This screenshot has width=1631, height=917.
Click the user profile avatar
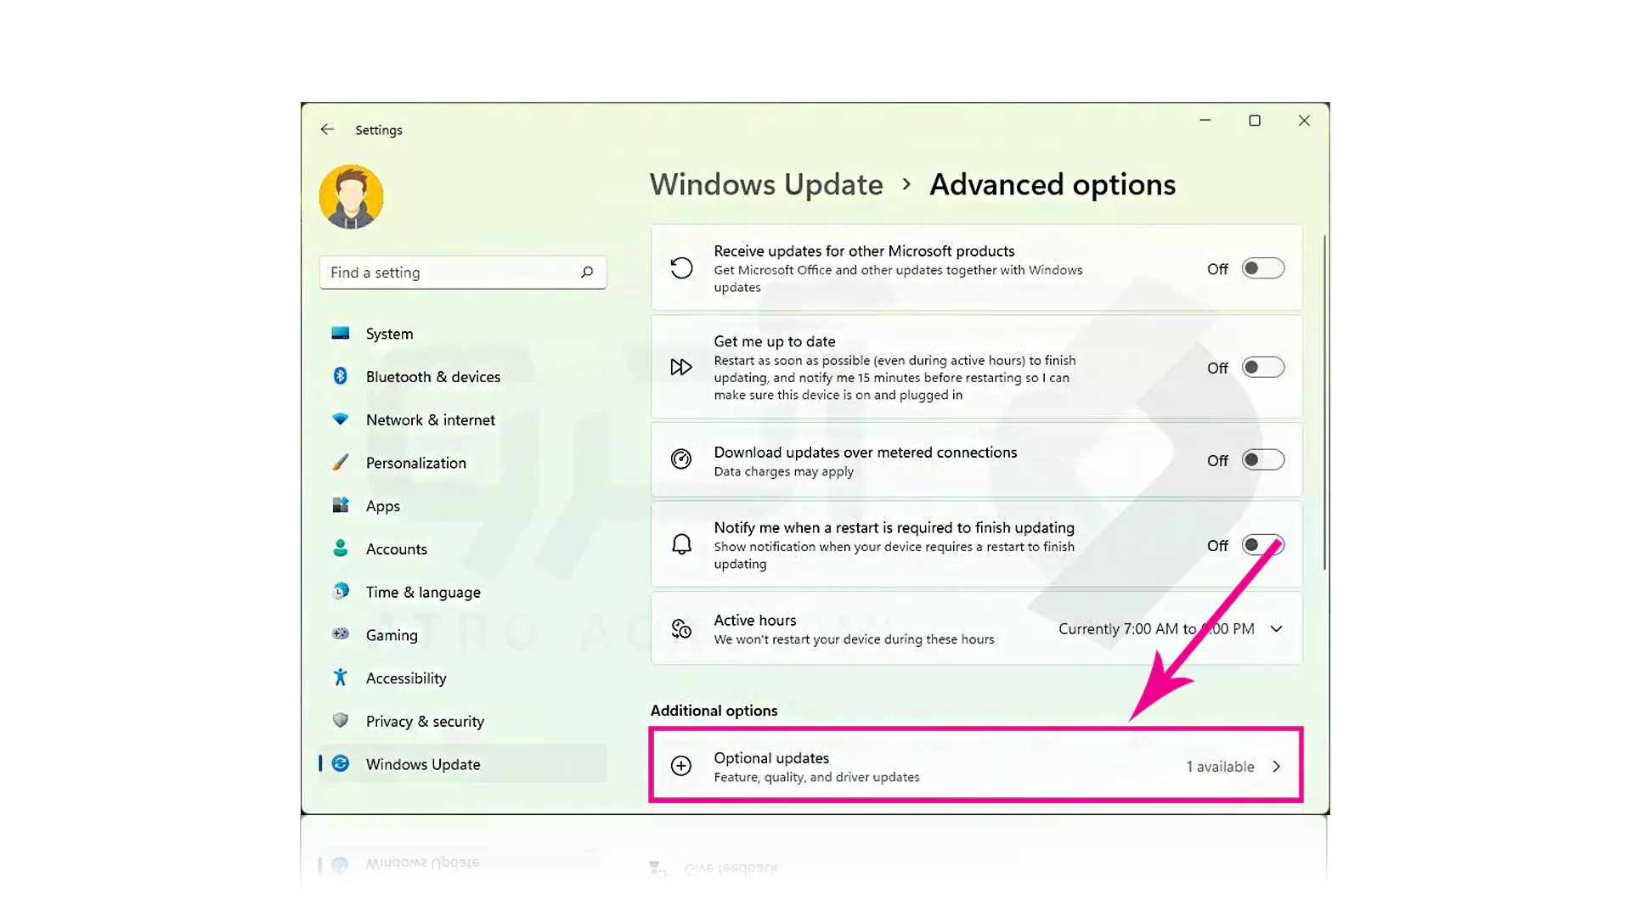click(351, 197)
